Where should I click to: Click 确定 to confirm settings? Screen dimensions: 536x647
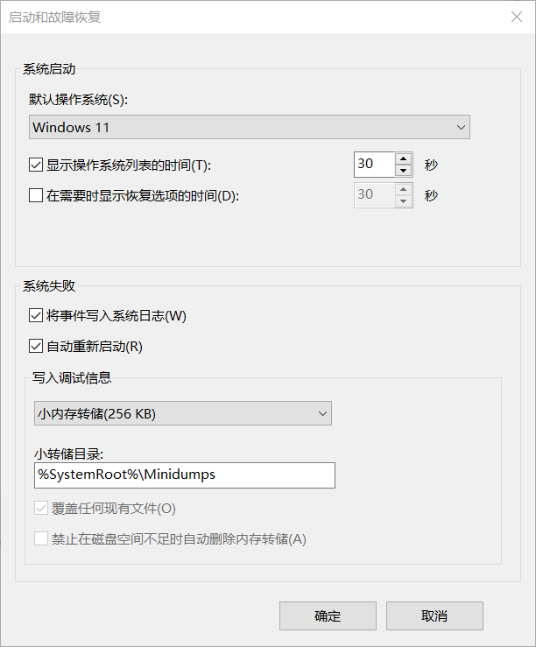point(328,616)
